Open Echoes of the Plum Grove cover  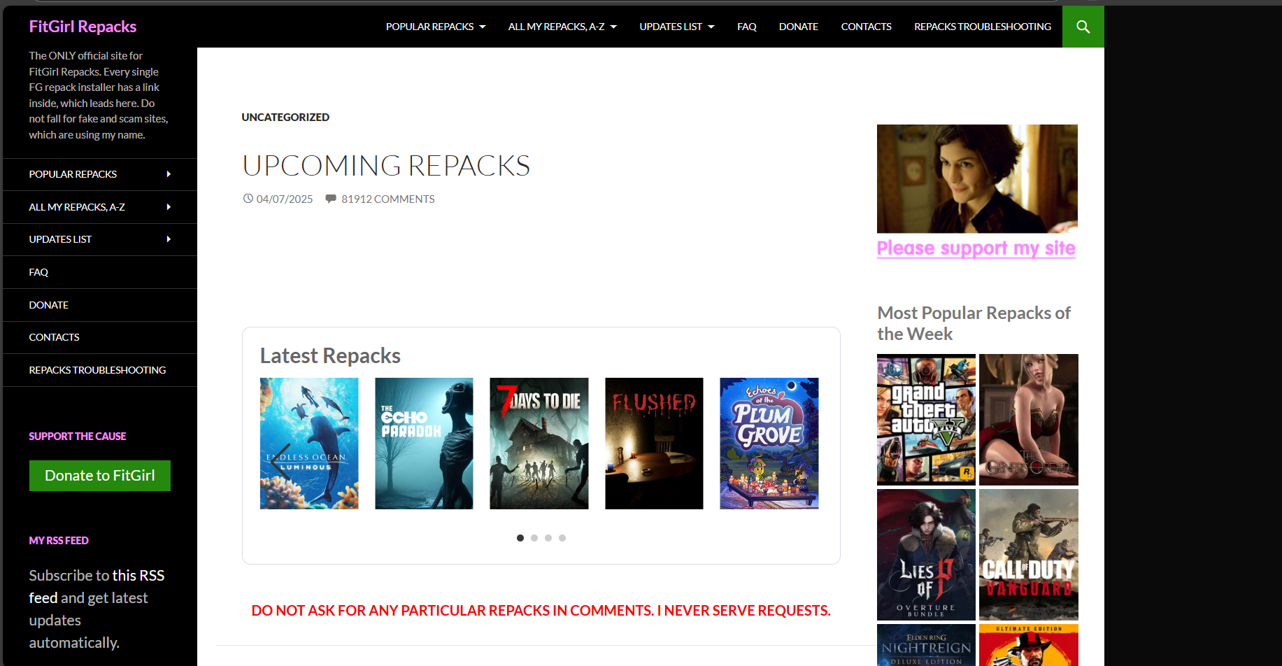(769, 444)
